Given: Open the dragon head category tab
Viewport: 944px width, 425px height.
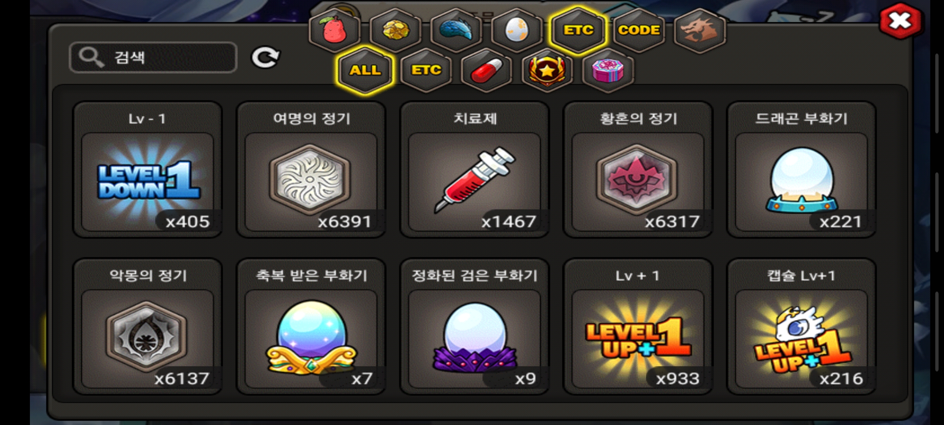Looking at the screenshot, I should coord(700,30).
